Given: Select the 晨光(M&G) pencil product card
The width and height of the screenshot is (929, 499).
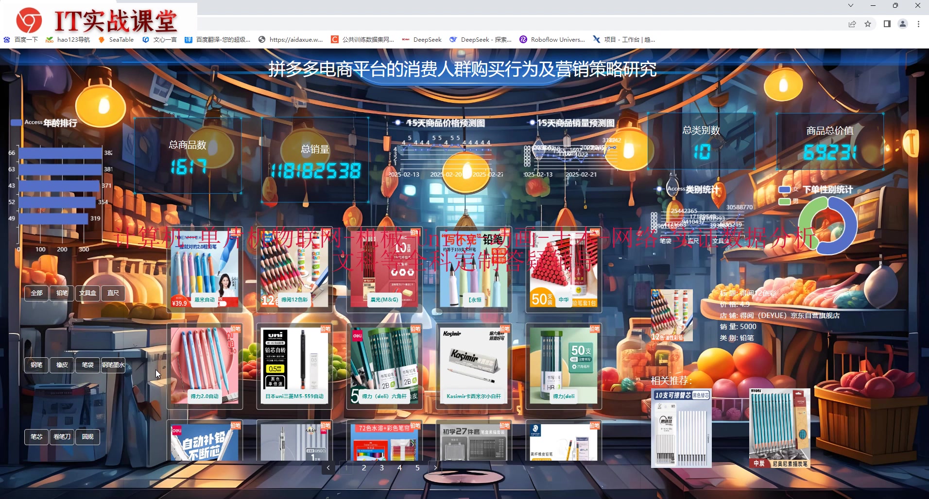Looking at the screenshot, I should click(384, 269).
